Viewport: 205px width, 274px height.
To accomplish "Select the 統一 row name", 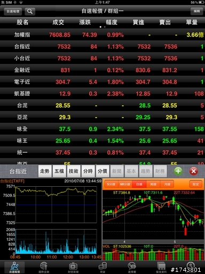I will coord(22,153).
